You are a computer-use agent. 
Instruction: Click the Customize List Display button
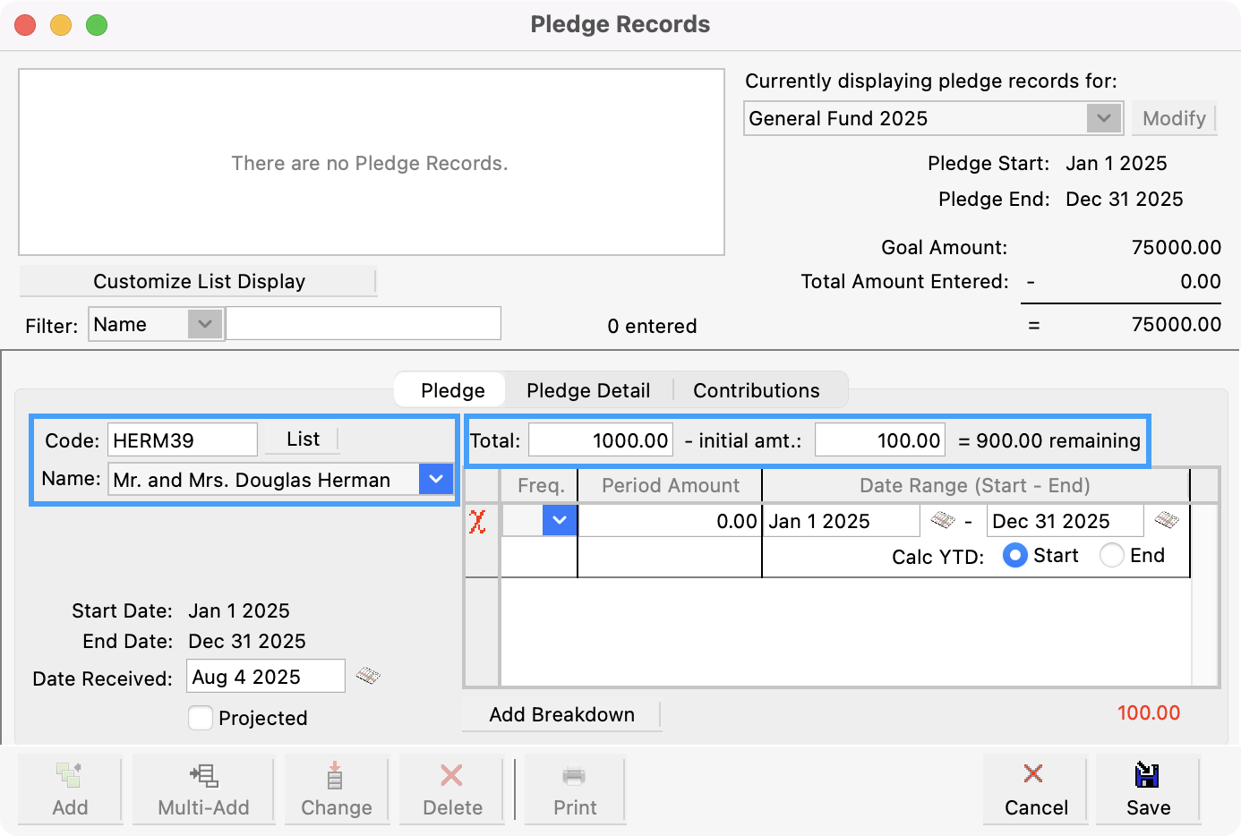(x=199, y=281)
